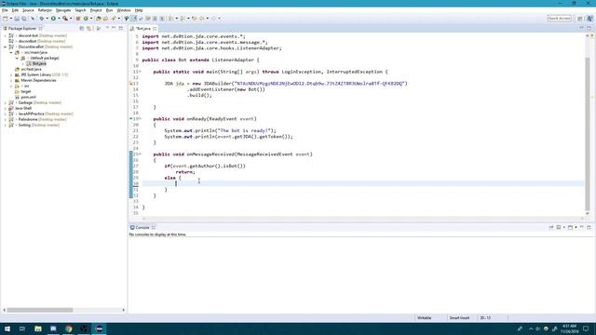Open the Run dropdown arrow
596x335 pixels.
59,19
